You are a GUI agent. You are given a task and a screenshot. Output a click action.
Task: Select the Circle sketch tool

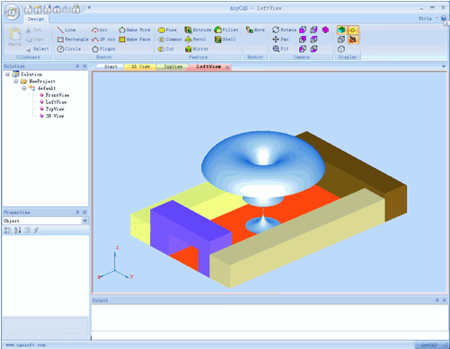point(69,48)
